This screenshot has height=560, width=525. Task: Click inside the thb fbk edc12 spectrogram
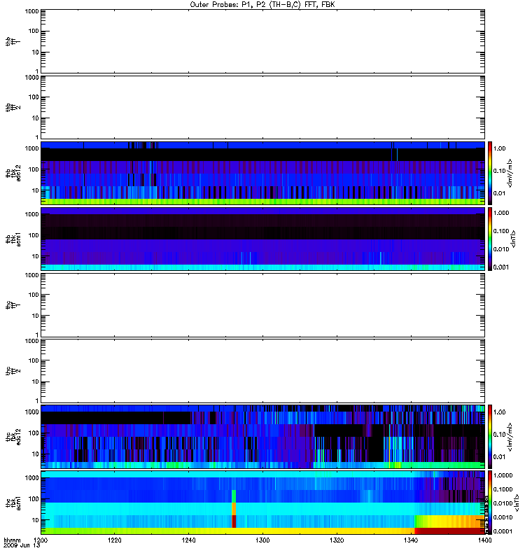pos(262,173)
